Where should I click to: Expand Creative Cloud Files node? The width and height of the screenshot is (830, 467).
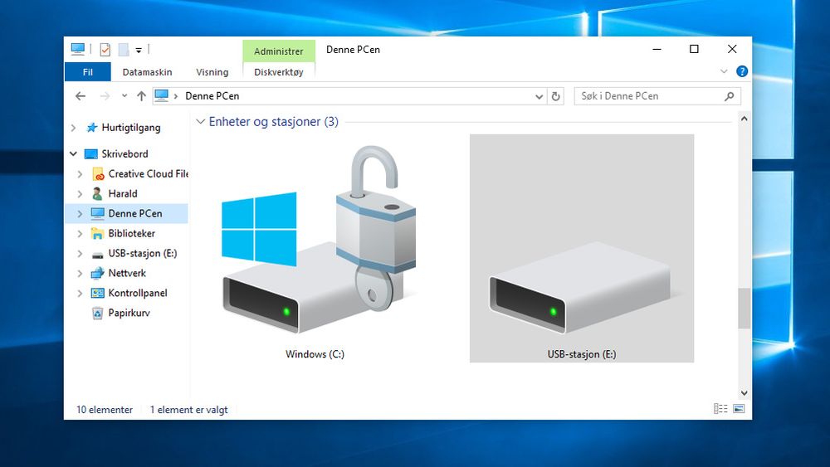pos(80,174)
